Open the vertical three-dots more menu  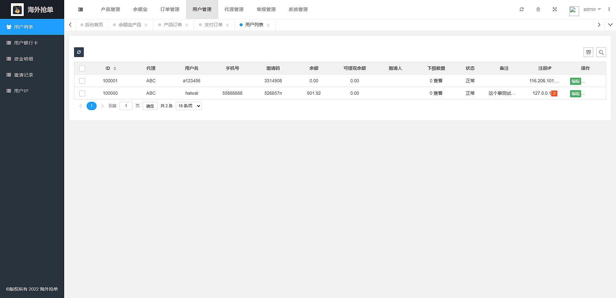coord(609,10)
